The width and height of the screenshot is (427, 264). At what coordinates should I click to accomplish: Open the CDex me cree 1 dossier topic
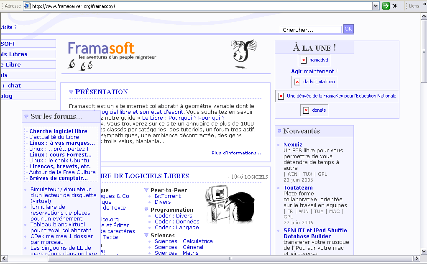61,239
